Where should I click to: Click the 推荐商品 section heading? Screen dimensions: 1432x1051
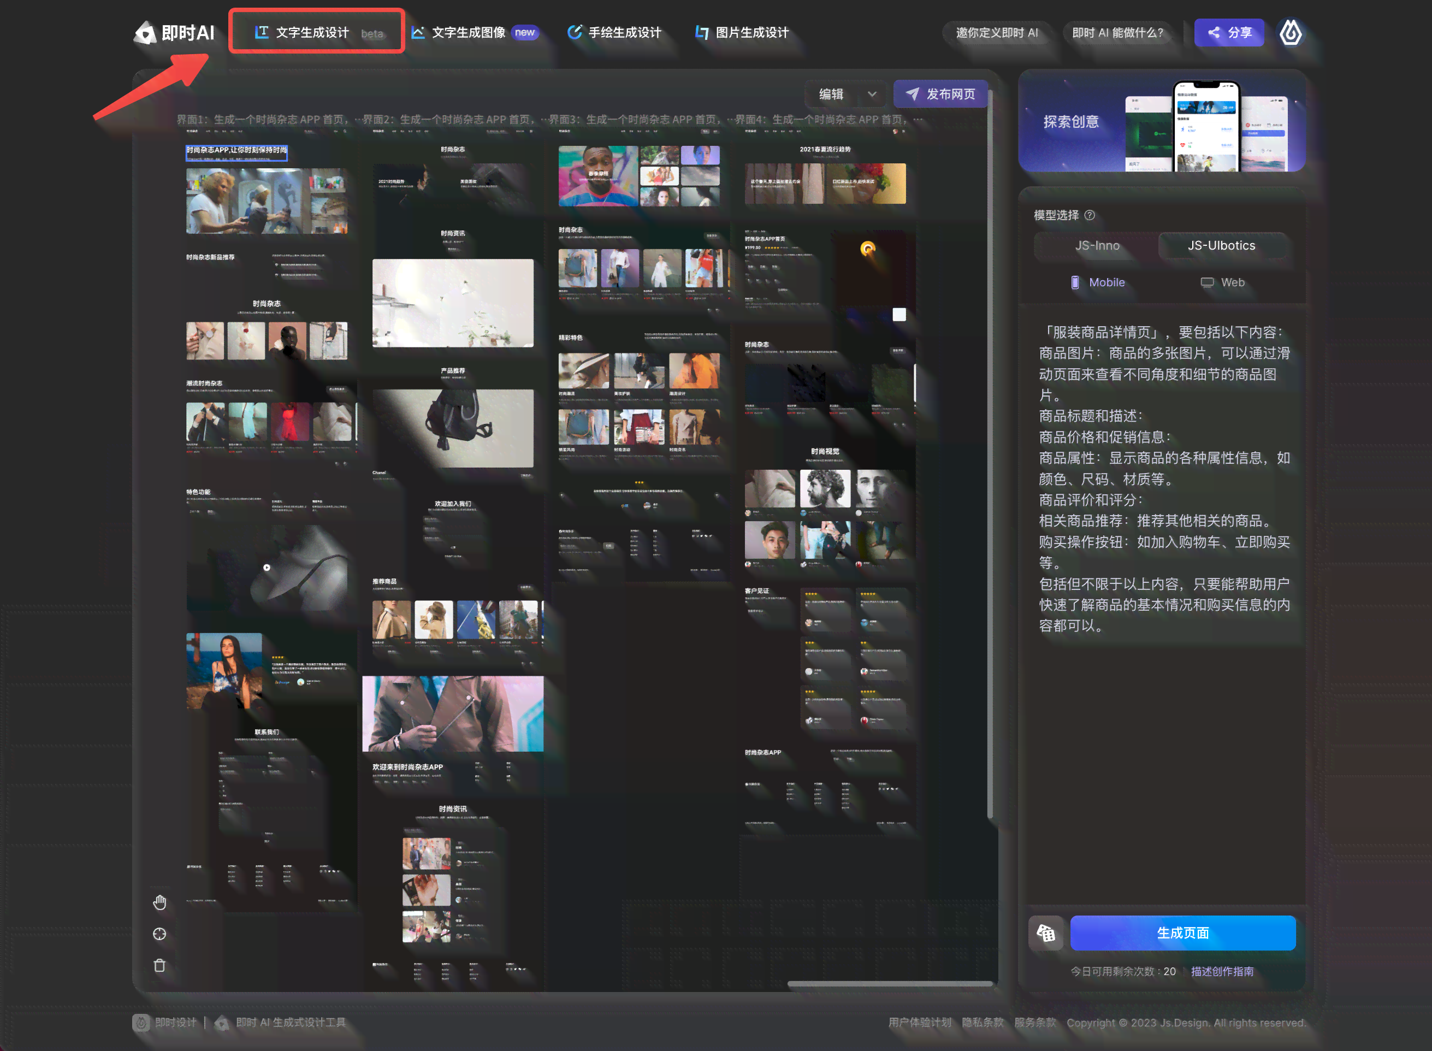point(384,581)
